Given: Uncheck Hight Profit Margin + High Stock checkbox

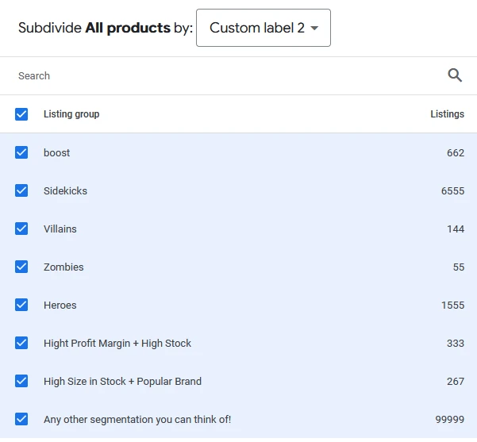Looking at the screenshot, I should [x=21, y=343].
